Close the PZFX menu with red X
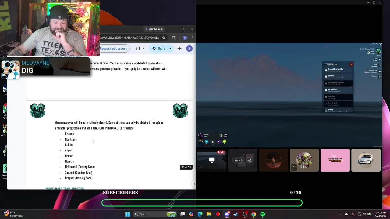The image size is (390, 219). click(x=351, y=64)
